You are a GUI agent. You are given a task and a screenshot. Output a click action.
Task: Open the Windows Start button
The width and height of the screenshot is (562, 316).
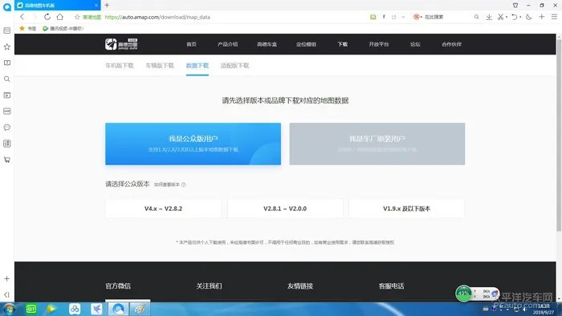click(x=9, y=309)
